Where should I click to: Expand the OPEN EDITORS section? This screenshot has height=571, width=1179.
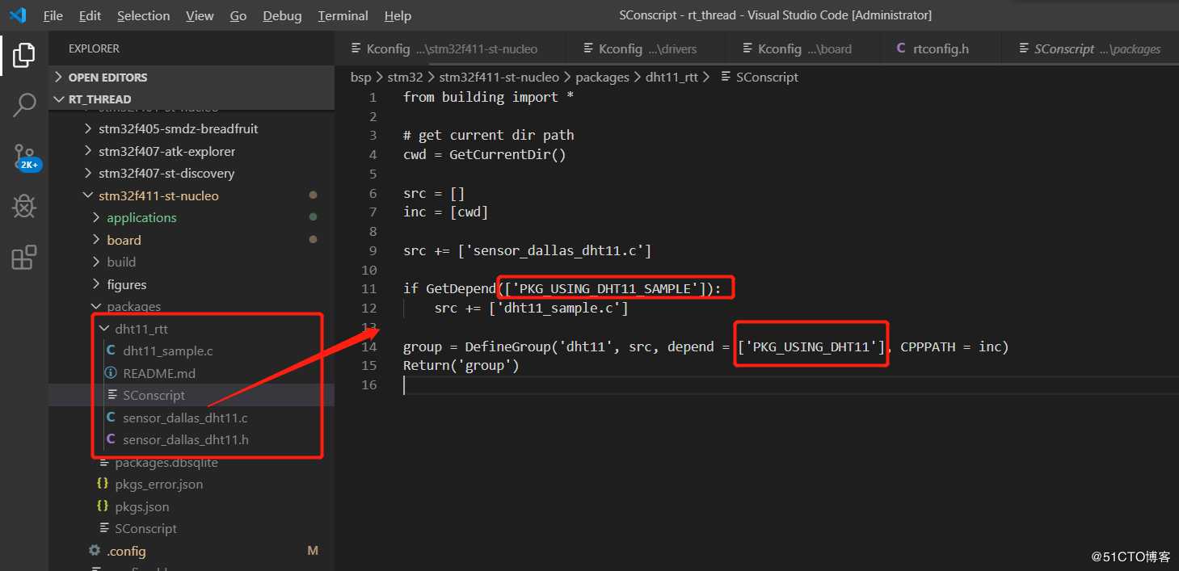pyautogui.click(x=192, y=78)
